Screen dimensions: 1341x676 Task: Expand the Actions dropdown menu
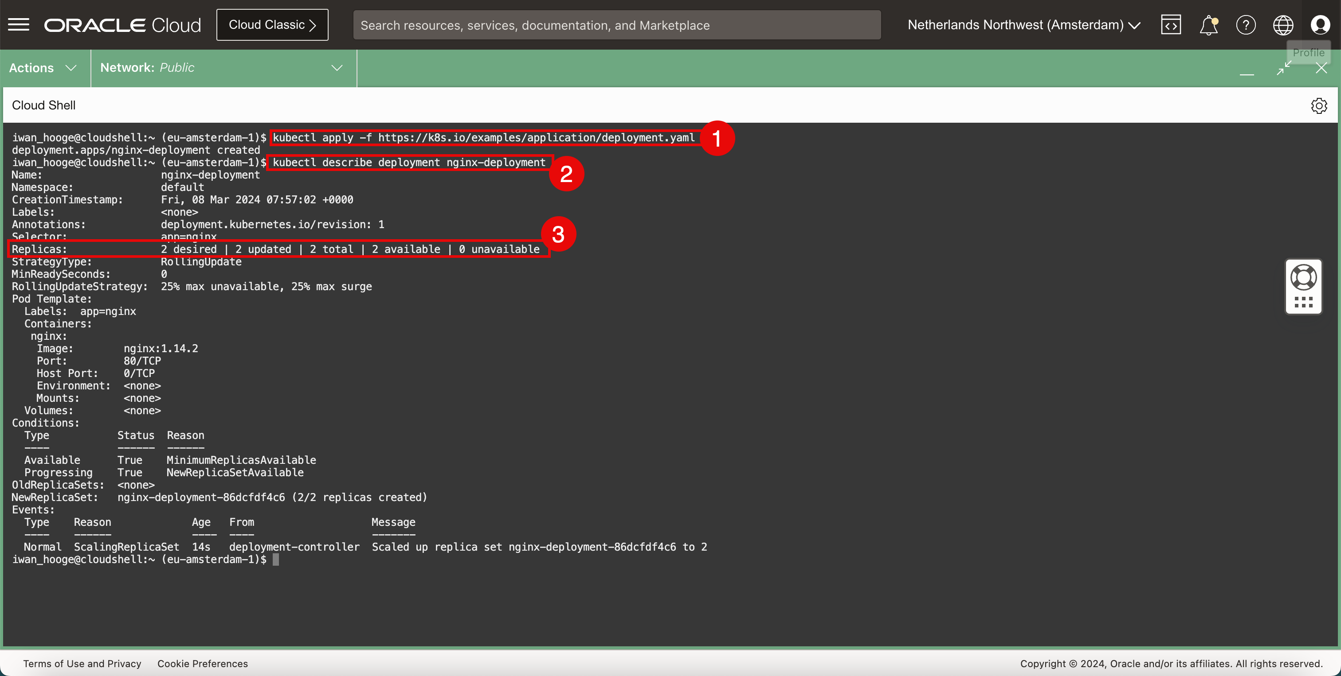coord(43,68)
